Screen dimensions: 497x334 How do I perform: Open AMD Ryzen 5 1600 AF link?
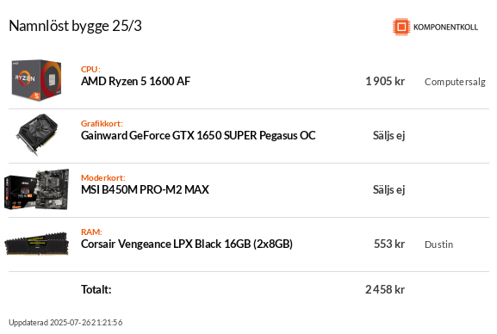135,82
